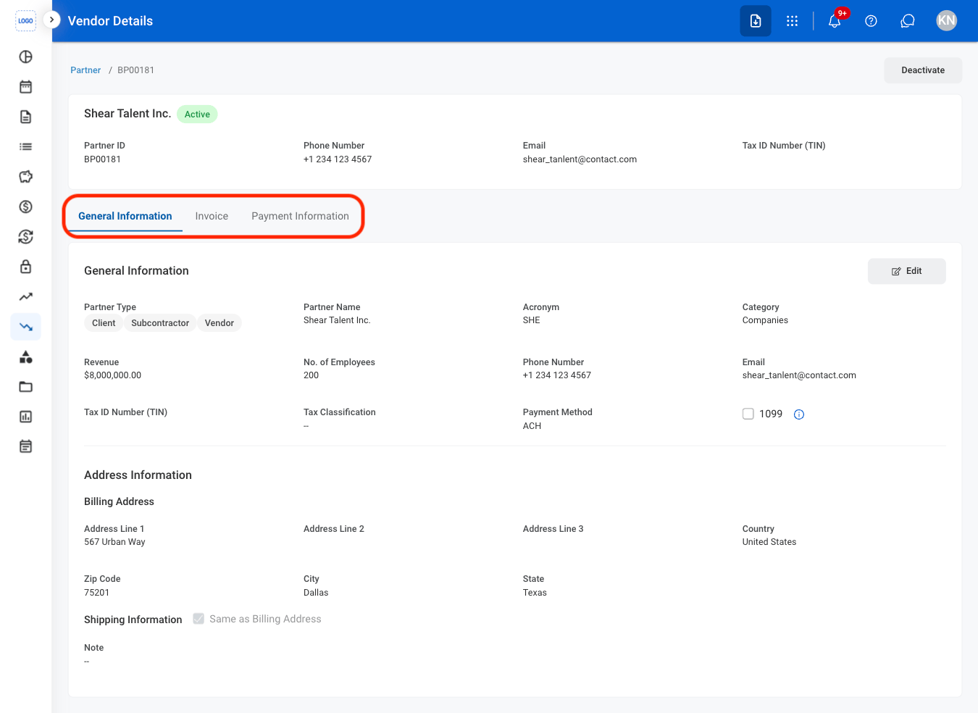Open the event notes icon at sidebar bottom

pyautogui.click(x=26, y=446)
